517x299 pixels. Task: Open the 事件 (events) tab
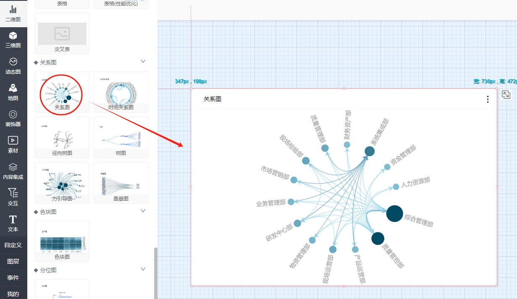click(x=13, y=278)
